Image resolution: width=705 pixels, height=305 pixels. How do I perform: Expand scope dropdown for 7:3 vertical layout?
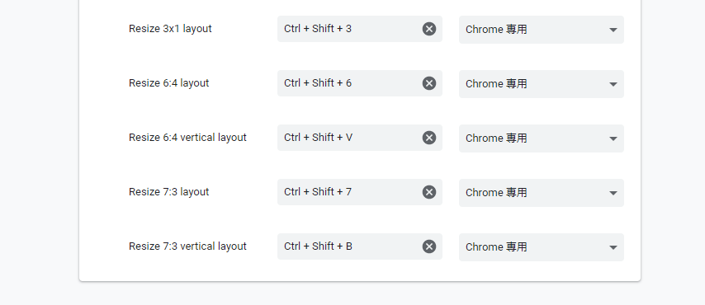point(542,247)
